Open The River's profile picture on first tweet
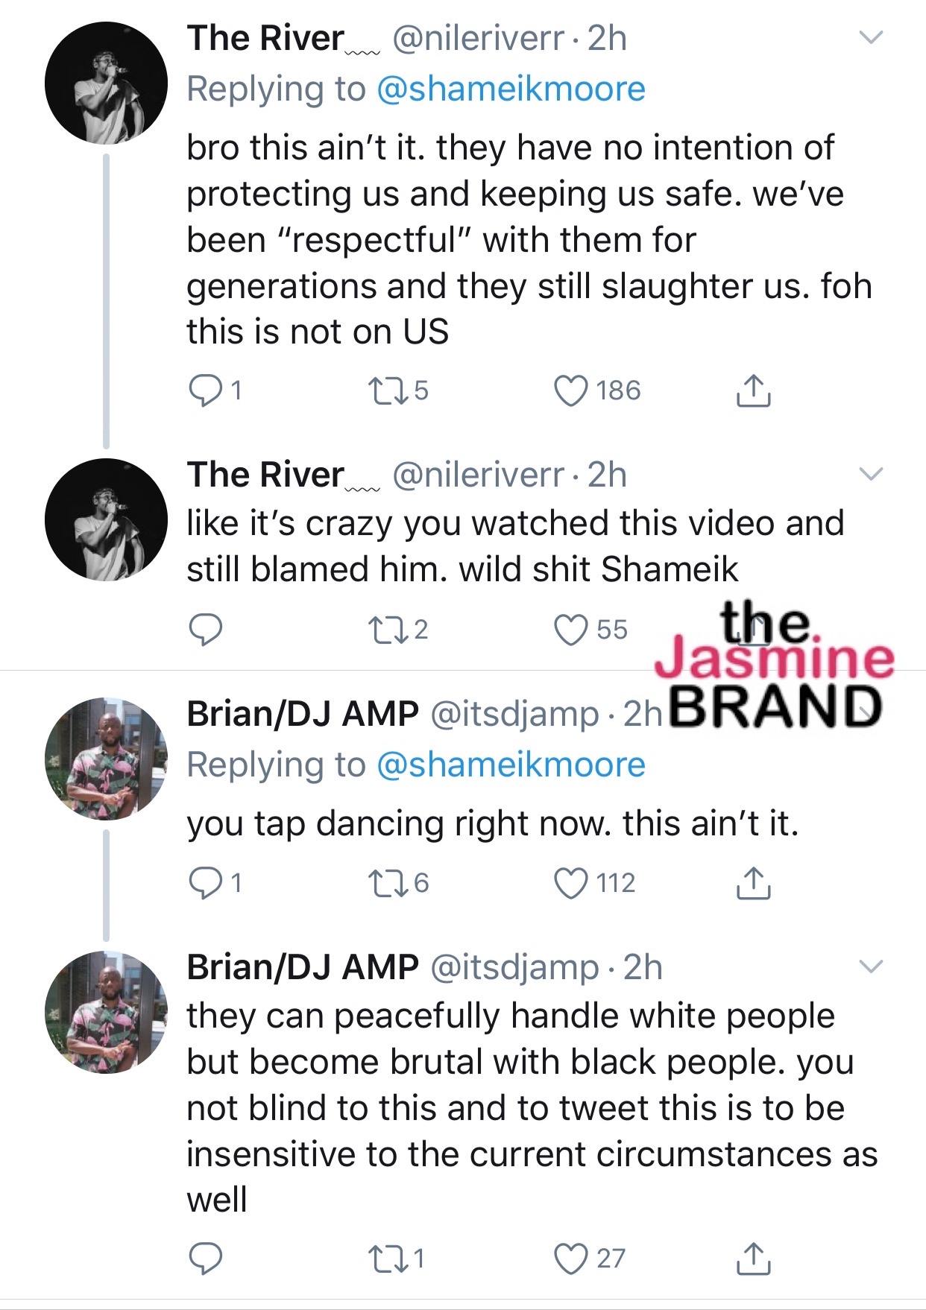The width and height of the screenshot is (926, 1310). pos(106,83)
